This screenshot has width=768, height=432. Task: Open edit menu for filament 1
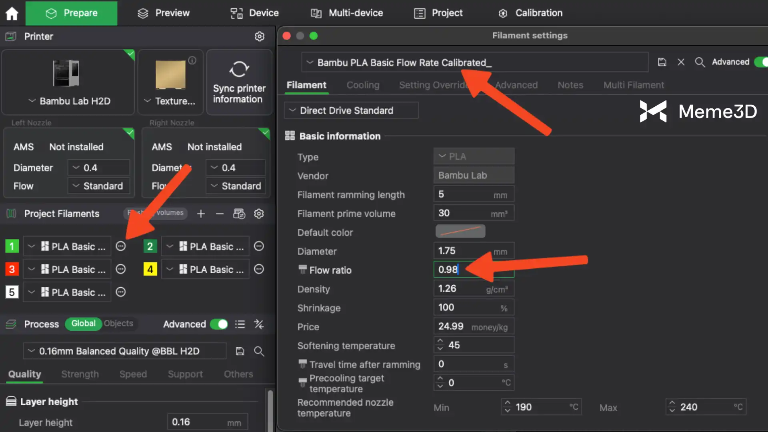(x=120, y=246)
